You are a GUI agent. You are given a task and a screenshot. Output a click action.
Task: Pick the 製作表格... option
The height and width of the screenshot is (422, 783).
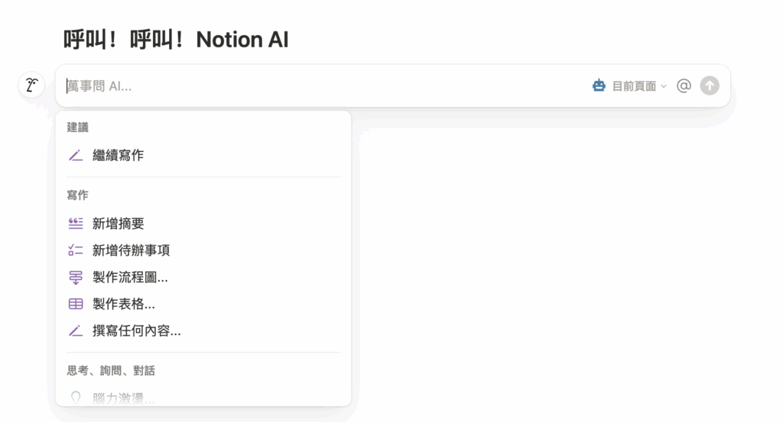click(124, 304)
